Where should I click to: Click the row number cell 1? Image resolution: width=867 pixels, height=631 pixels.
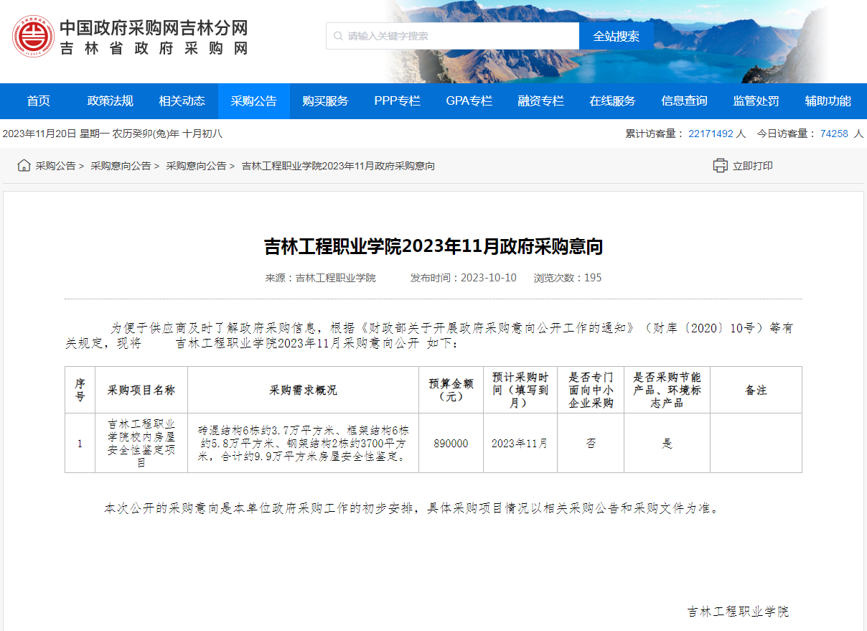80,443
